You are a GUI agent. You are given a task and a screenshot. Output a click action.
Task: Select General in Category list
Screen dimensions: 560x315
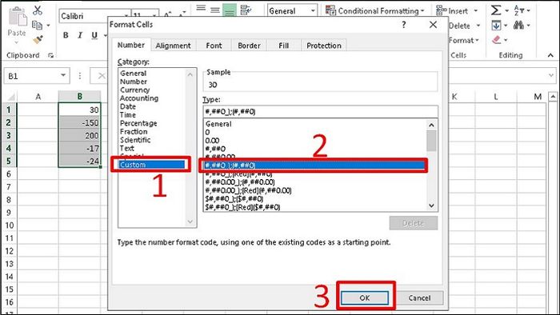[134, 73]
